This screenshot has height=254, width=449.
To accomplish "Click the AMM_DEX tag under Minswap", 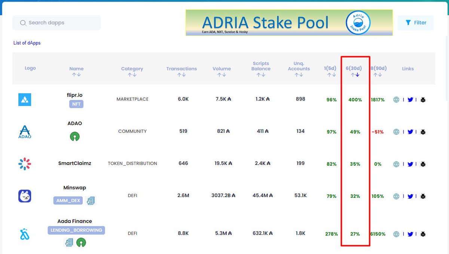I will click(x=68, y=201).
